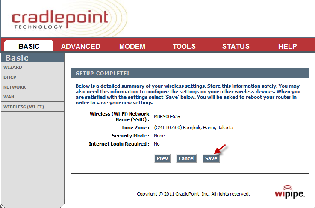Image resolution: width=315 pixels, height=208 pixels.
Task: Click the copyright 2011 CradlePoint text
Action: 193,194
